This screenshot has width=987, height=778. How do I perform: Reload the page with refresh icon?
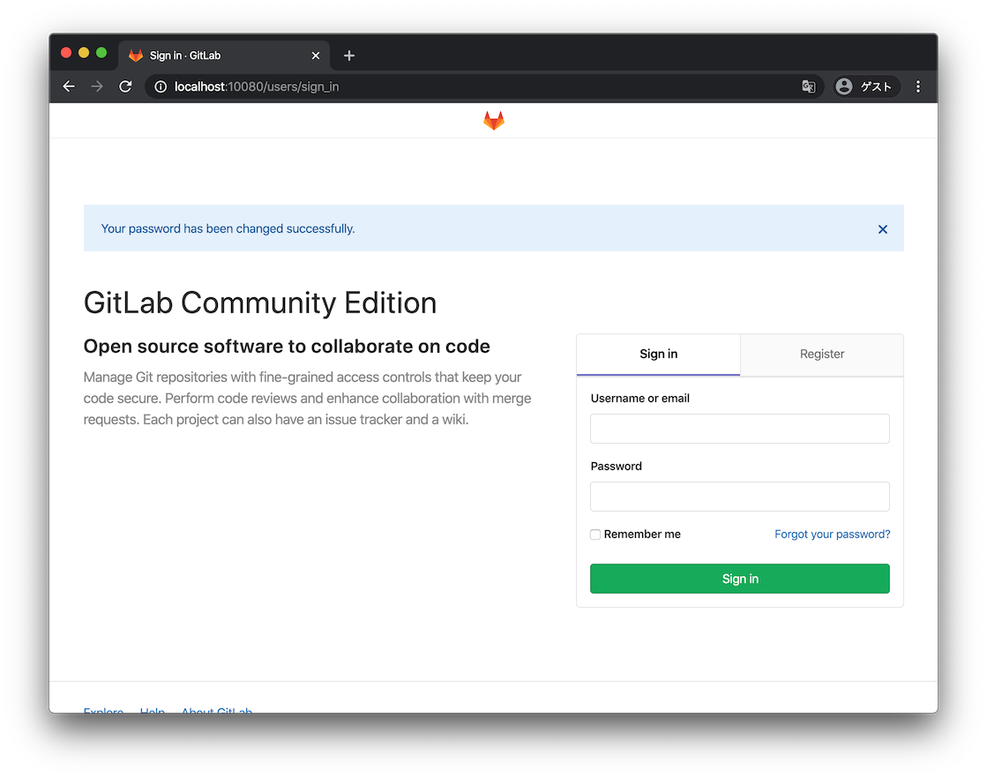(125, 86)
